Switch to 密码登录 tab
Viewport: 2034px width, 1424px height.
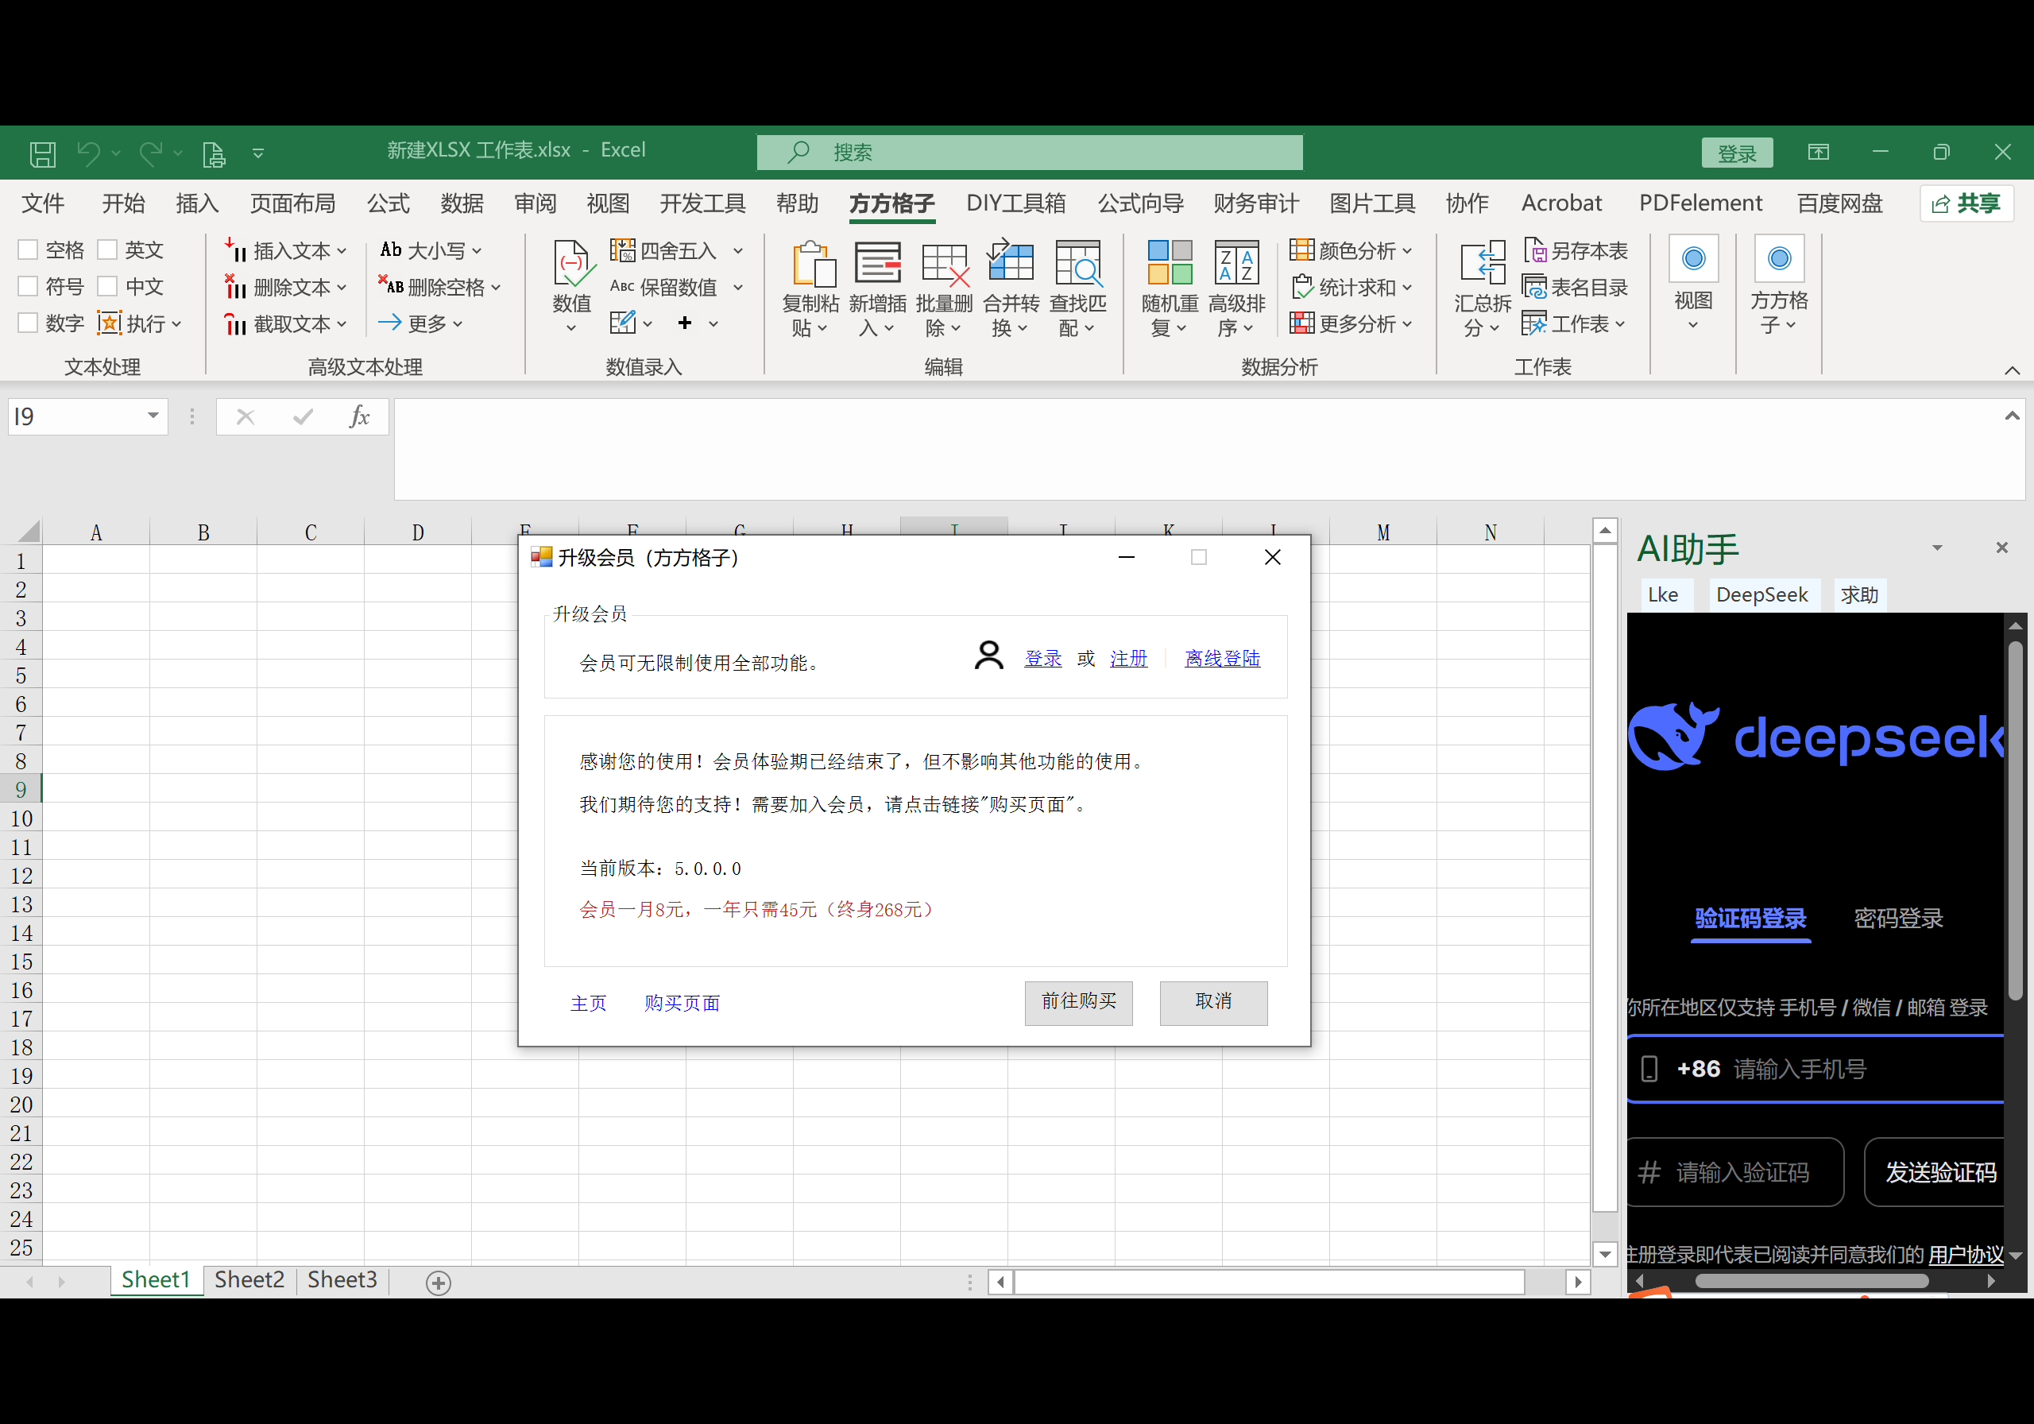[1898, 919]
